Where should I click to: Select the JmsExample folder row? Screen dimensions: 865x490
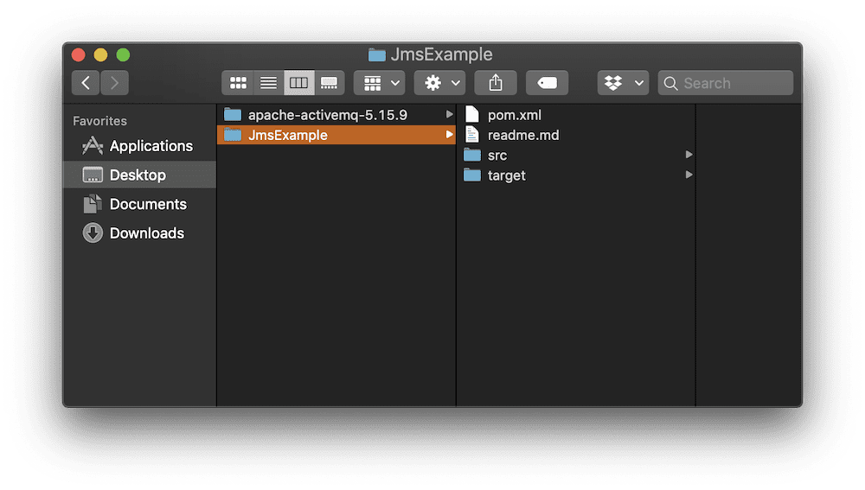click(x=336, y=135)
